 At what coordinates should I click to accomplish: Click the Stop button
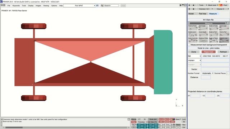(x=134, y=122)
